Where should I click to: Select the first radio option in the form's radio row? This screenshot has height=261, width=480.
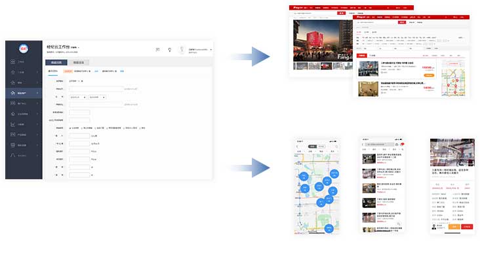click(70, 128)
